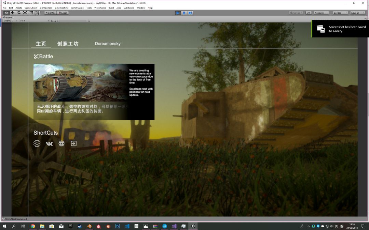Open Task View on the taskbar
This screenshot has height=230, width=369.
[23, 226]
